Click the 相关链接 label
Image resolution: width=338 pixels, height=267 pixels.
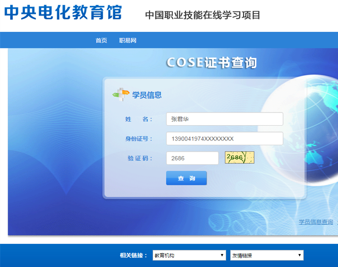coord(133,255)
